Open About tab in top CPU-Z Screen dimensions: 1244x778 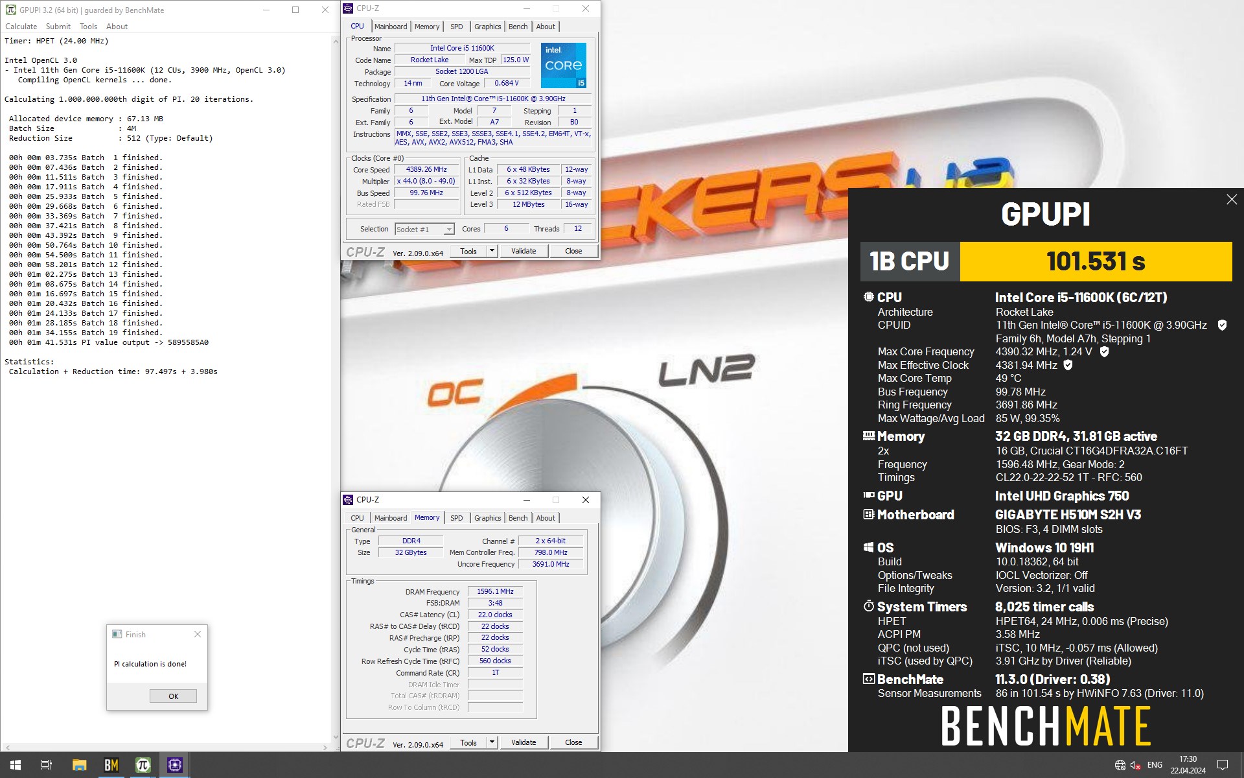(x=546, y=27)
